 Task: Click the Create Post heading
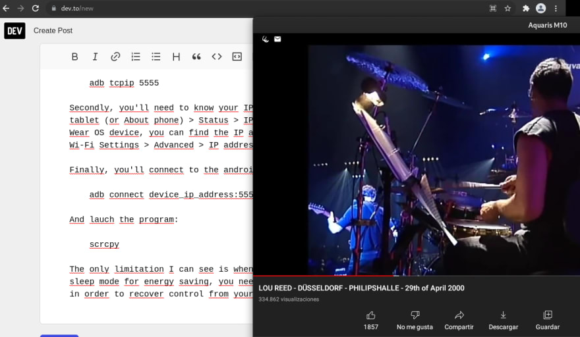(53, 31)
